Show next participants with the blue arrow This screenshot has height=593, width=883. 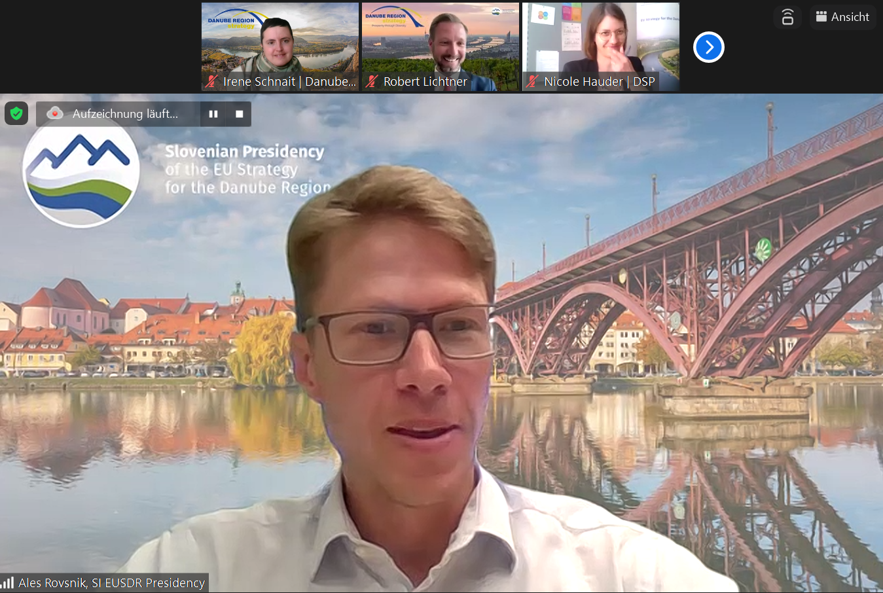[708, 47]
